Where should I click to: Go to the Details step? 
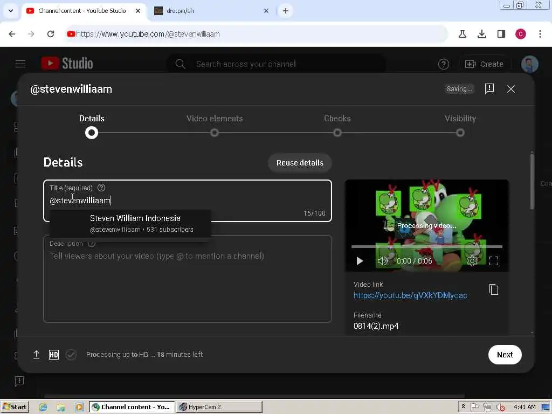coord(92,126)
